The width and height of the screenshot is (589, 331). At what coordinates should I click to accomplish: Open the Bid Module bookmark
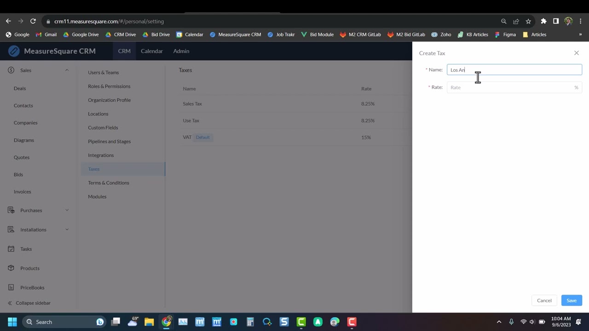[x=317, y=34]
